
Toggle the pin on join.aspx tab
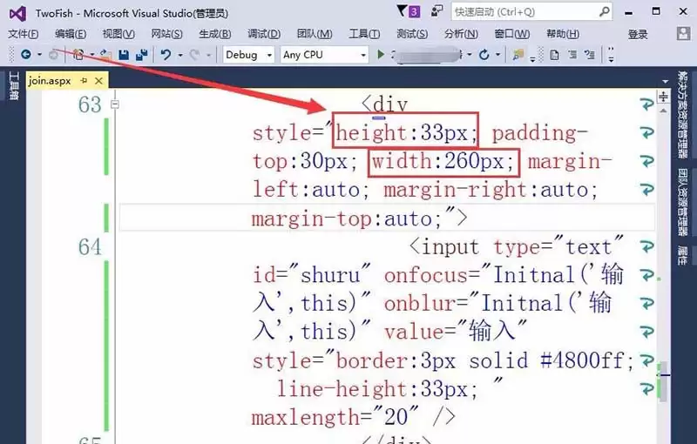pyautogui.click(x=84, y=81)
